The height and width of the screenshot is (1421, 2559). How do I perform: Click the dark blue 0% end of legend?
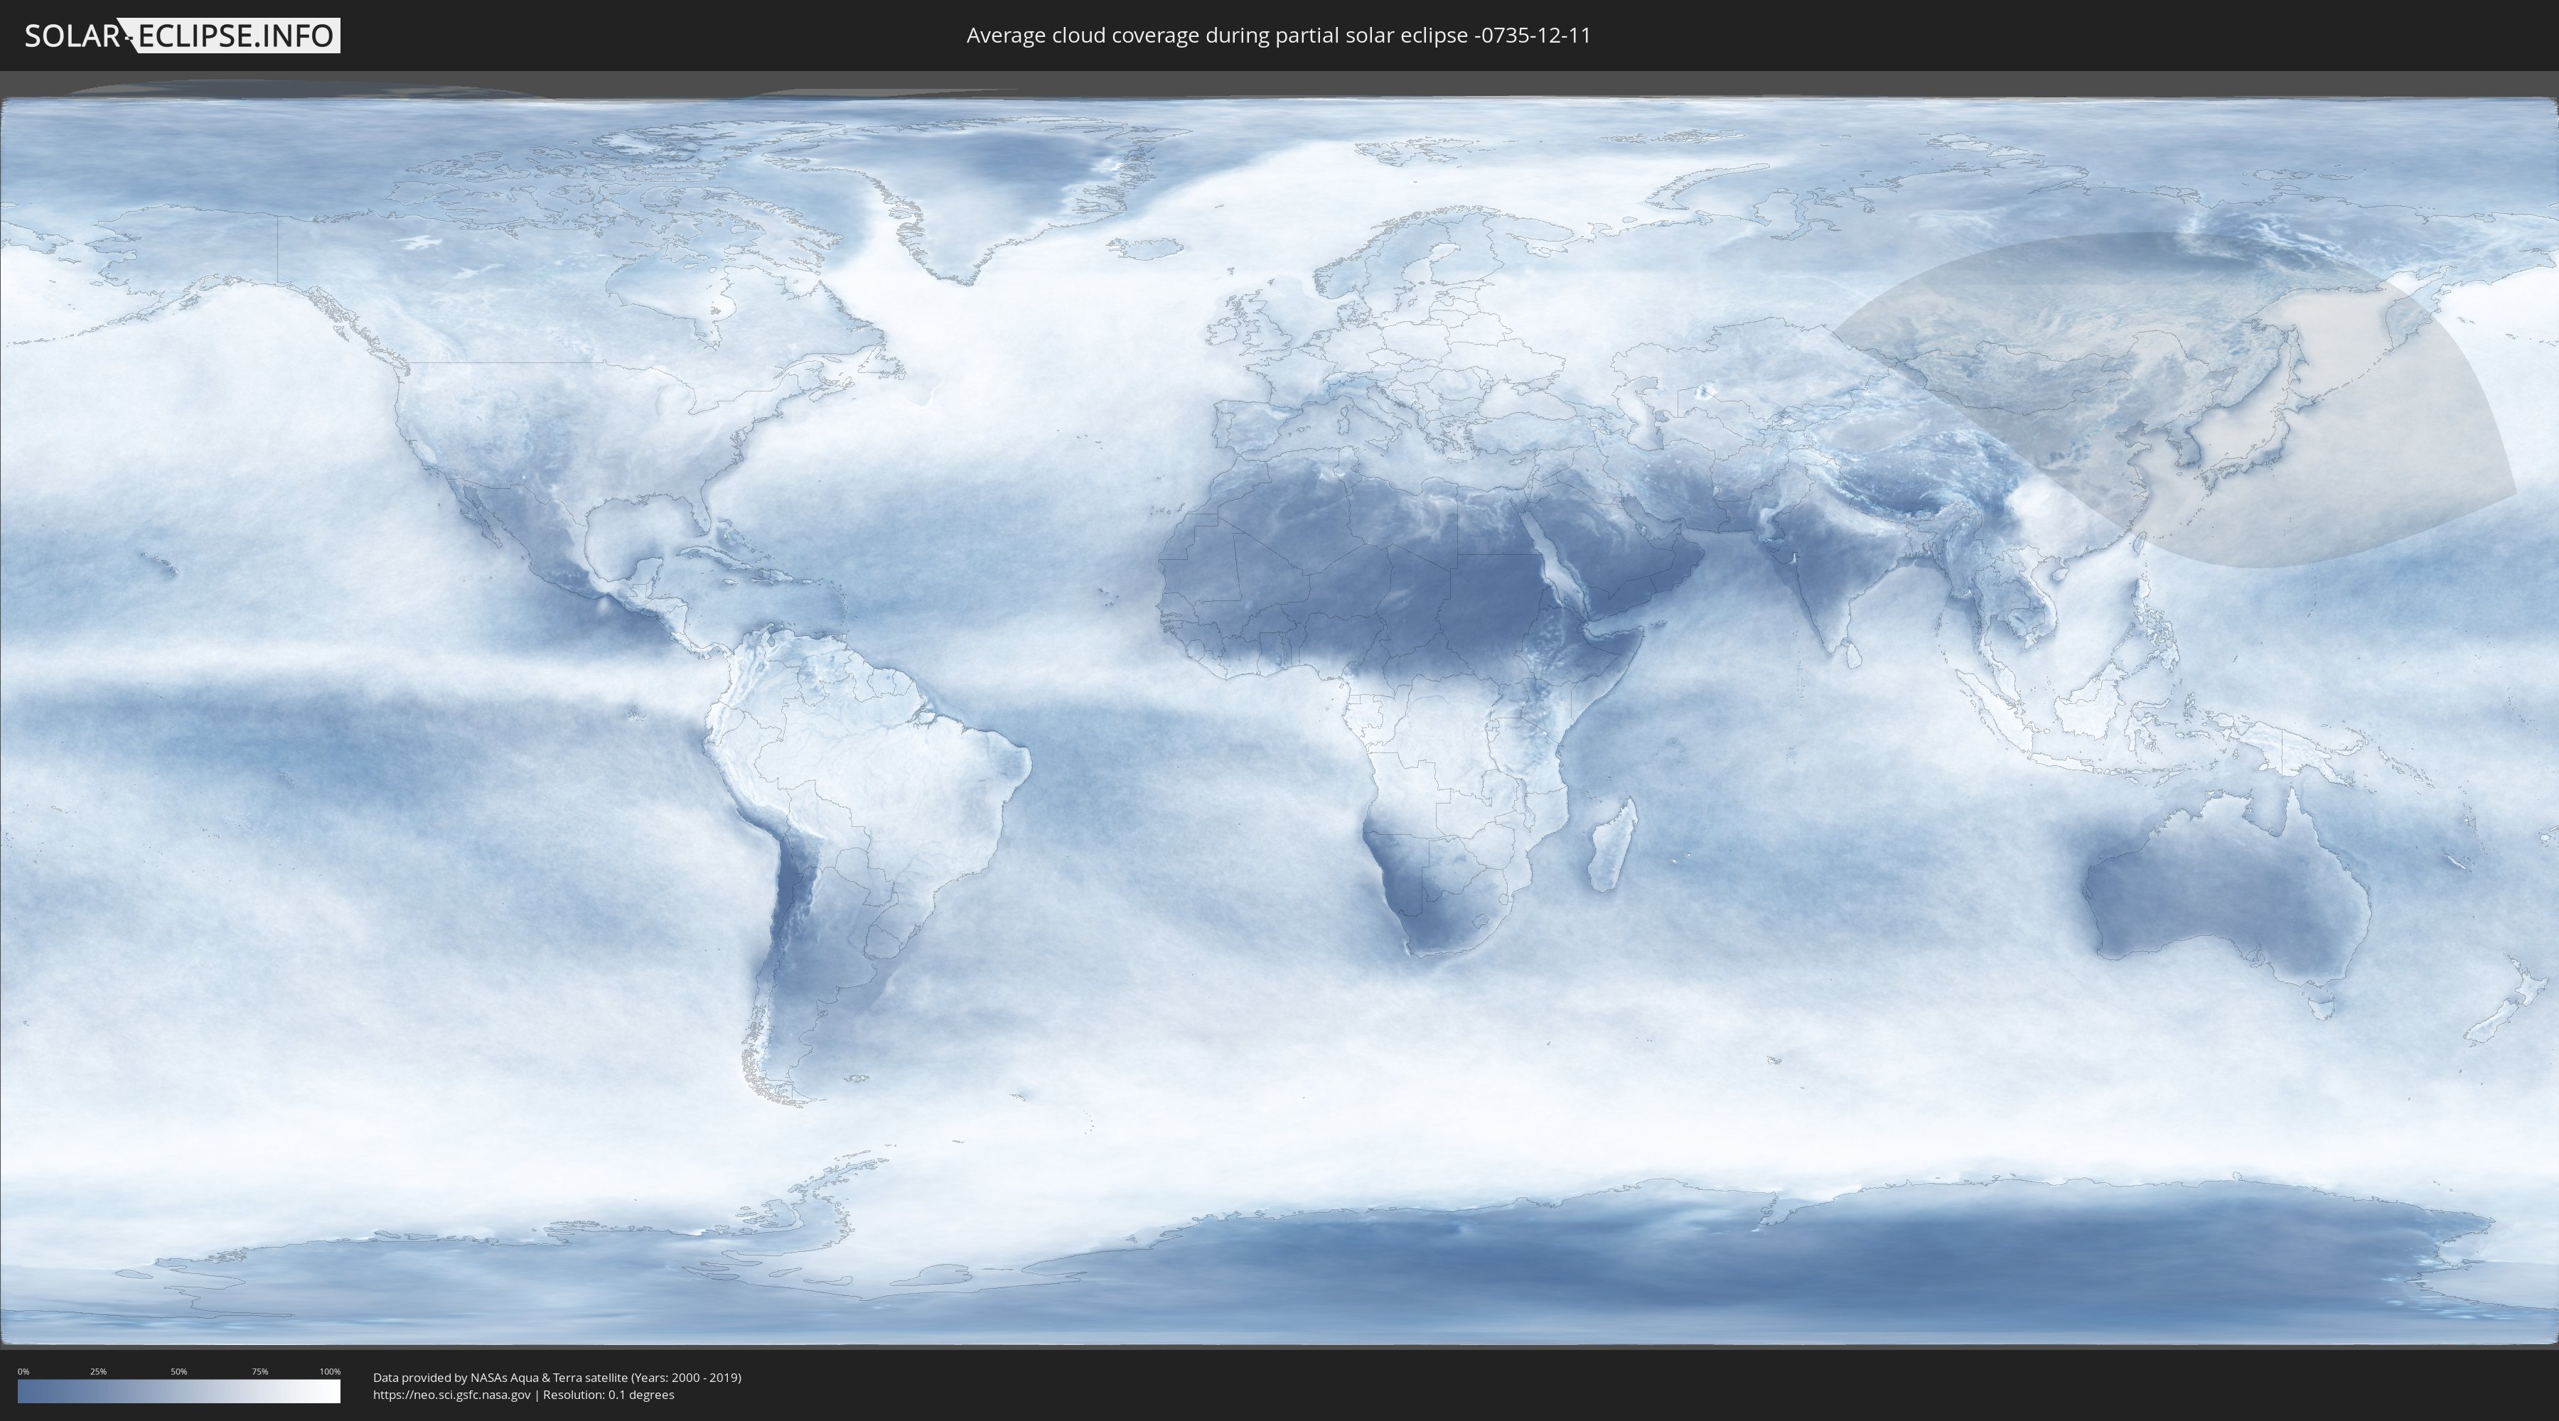click(x=26, y=1390)
